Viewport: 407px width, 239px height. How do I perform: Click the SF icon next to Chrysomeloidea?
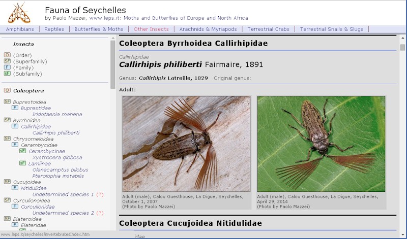tap(7, 139)
